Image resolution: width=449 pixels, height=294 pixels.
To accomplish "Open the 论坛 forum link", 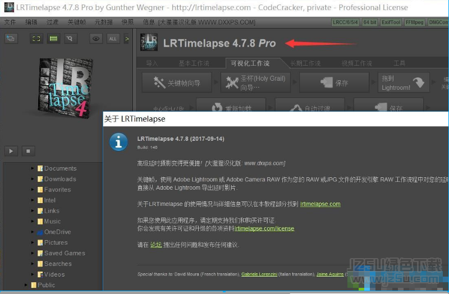I will [156, 245].
